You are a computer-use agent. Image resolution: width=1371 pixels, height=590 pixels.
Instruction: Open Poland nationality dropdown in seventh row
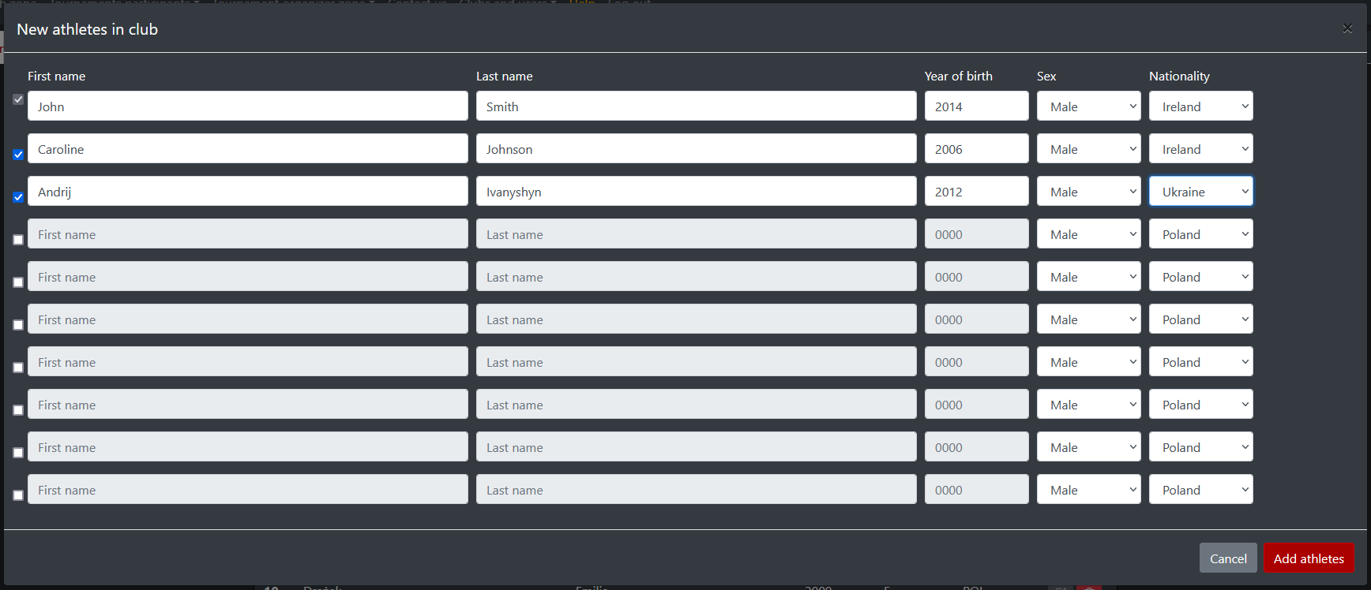(1201, 361)
